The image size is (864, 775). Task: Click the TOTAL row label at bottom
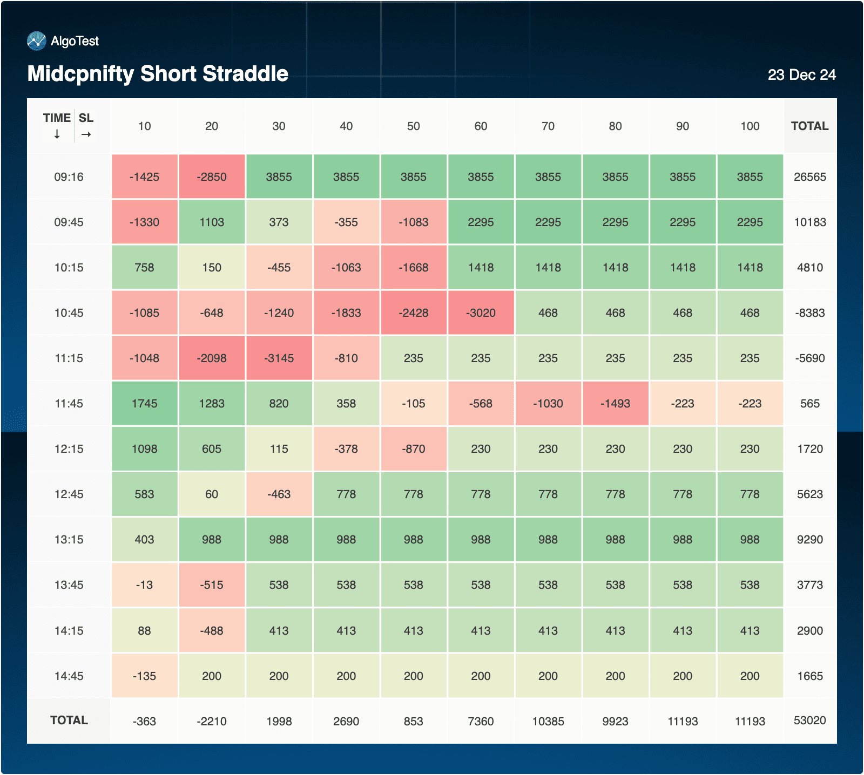[69, 720]
